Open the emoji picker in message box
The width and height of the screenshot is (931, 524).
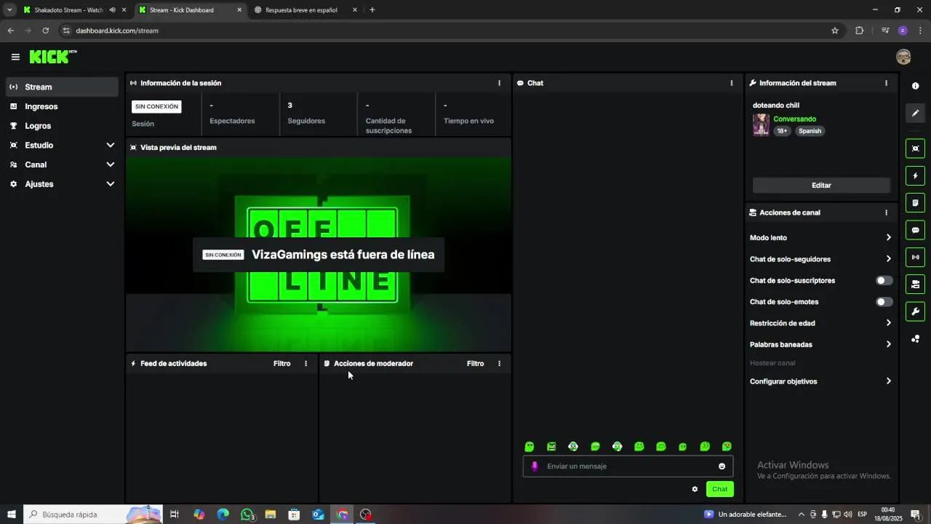722,467
